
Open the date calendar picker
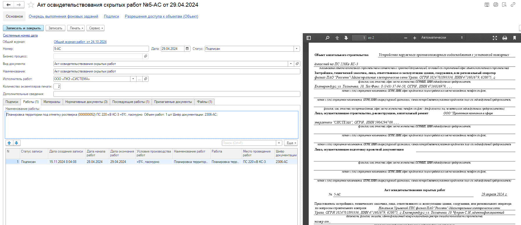187,49
